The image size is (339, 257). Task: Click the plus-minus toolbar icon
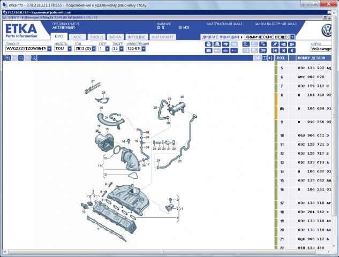[x=234, y=50]
